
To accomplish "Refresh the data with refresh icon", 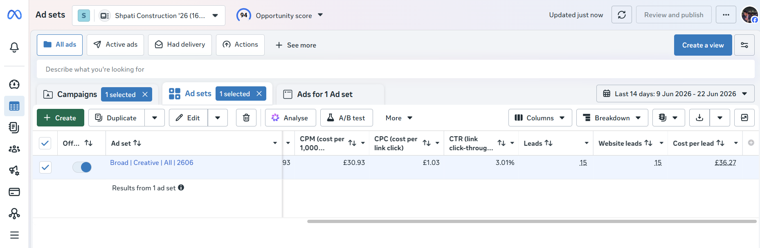I will tap(622, 15).
